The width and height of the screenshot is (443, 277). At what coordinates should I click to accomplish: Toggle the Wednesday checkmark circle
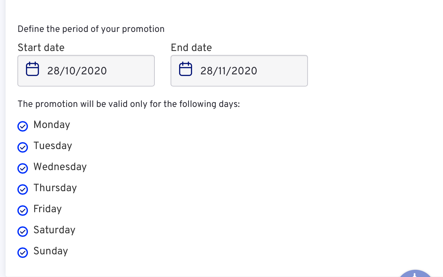pyautogui.click(x=23, y=168)
